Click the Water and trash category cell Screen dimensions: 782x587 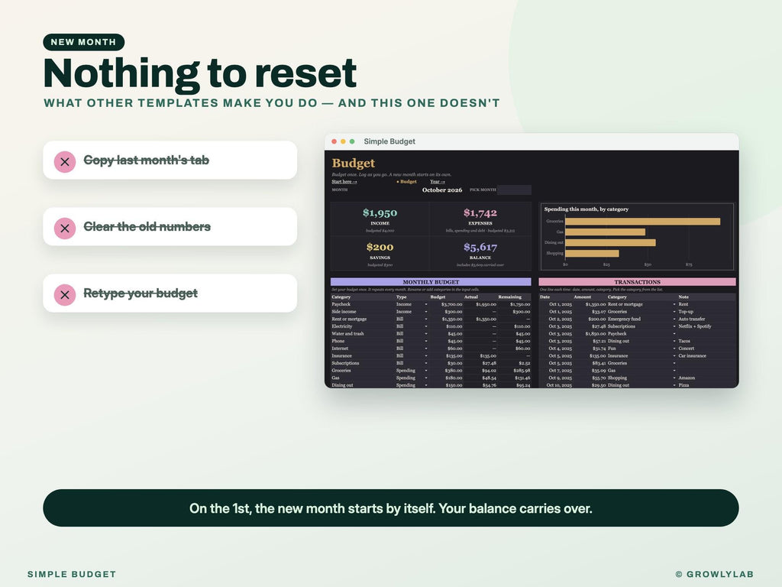pos(347,334)
